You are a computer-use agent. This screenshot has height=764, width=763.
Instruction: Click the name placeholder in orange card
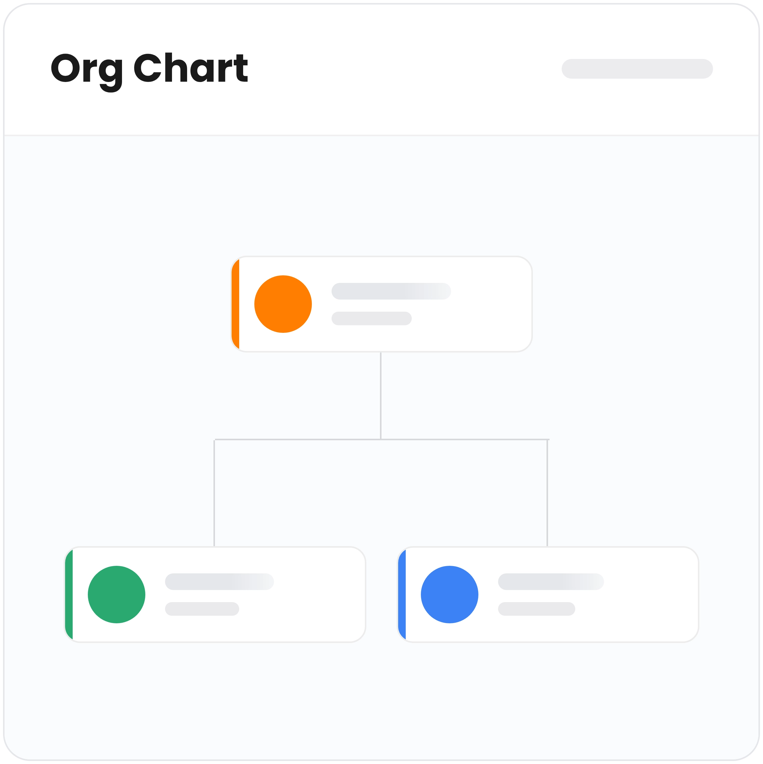click(391, 291)
